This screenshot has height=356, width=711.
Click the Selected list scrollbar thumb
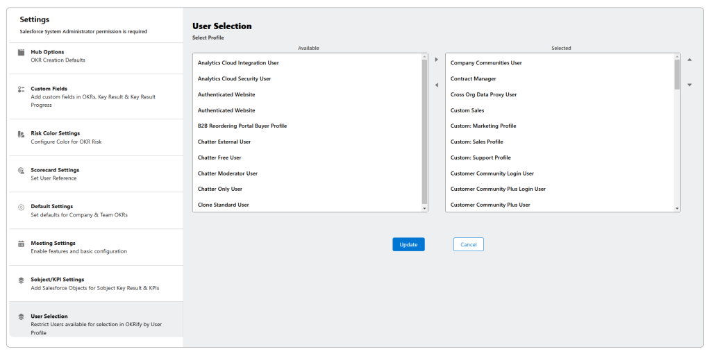677,74
